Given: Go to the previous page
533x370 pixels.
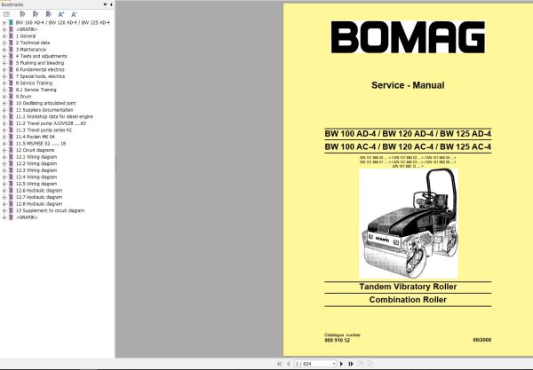Looking at the screenshot, I should pos(288,364).
